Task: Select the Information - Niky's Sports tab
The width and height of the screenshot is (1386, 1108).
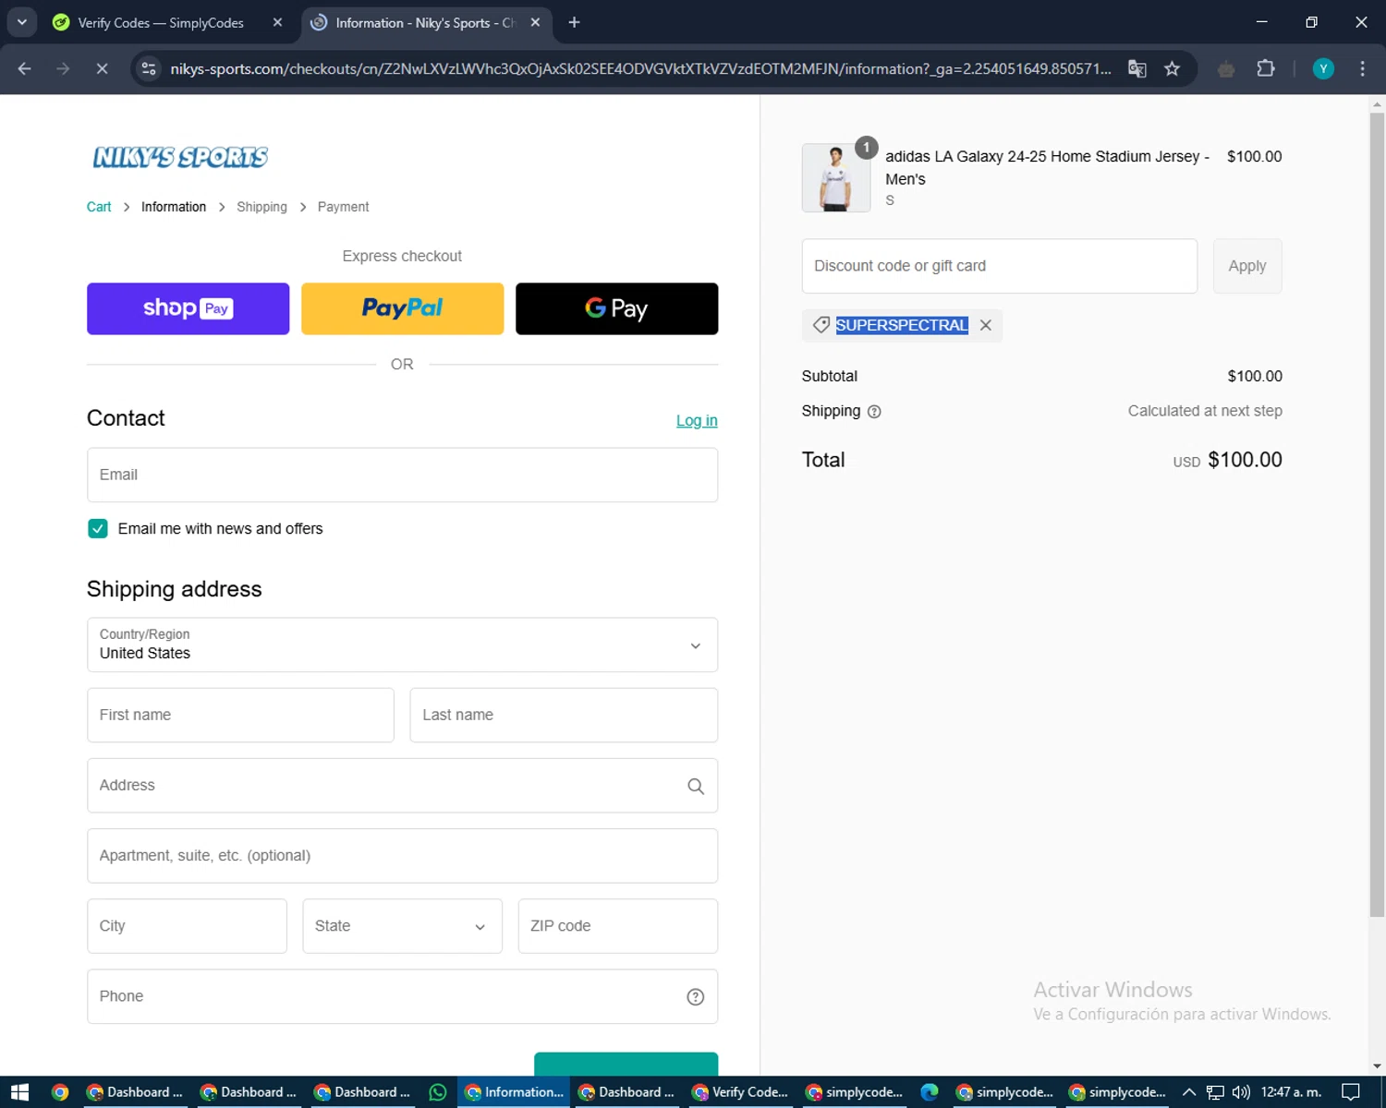Action: coord(427,22)
